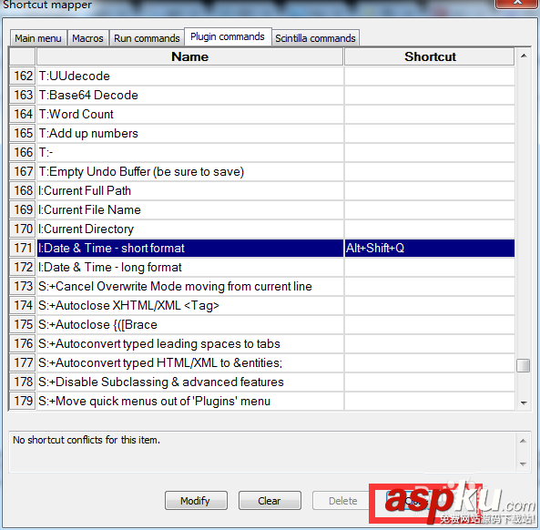Select row T:Word Count
Image resolution: width=540 pixels, height=530 pixels.
click(262, 115)
